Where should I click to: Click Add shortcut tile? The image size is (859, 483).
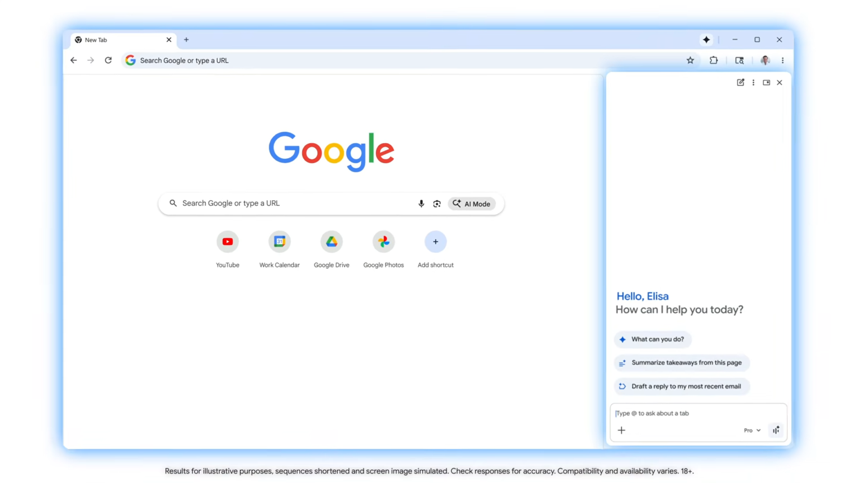tap(436, 249)
